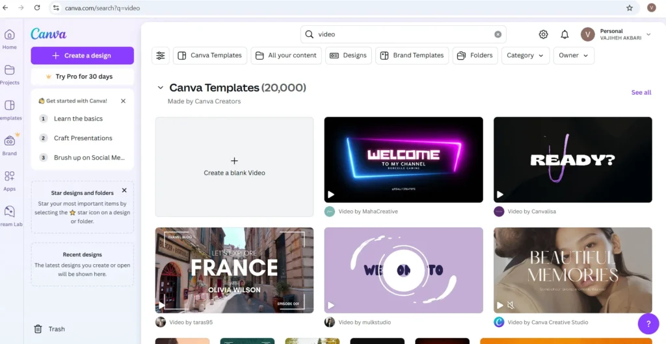This screenshot has width=666, height=344.
Task: Open the See all link
Action: point(641,92)
